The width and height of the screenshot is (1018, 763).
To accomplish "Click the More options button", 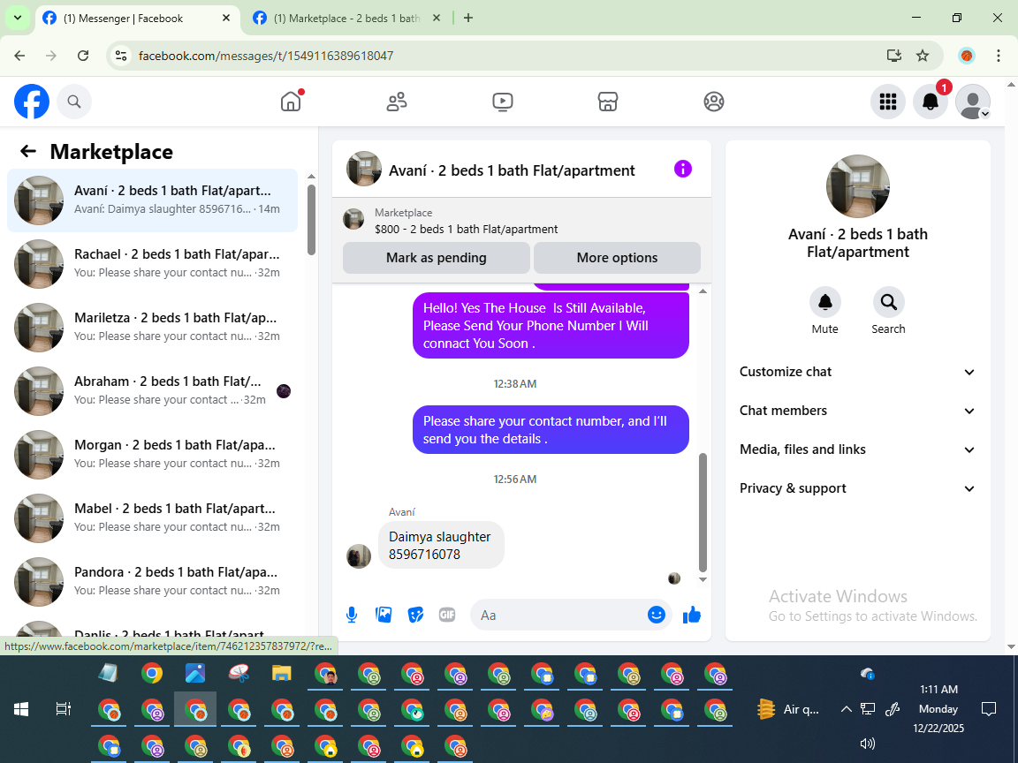I will click(x=617, y=258).
